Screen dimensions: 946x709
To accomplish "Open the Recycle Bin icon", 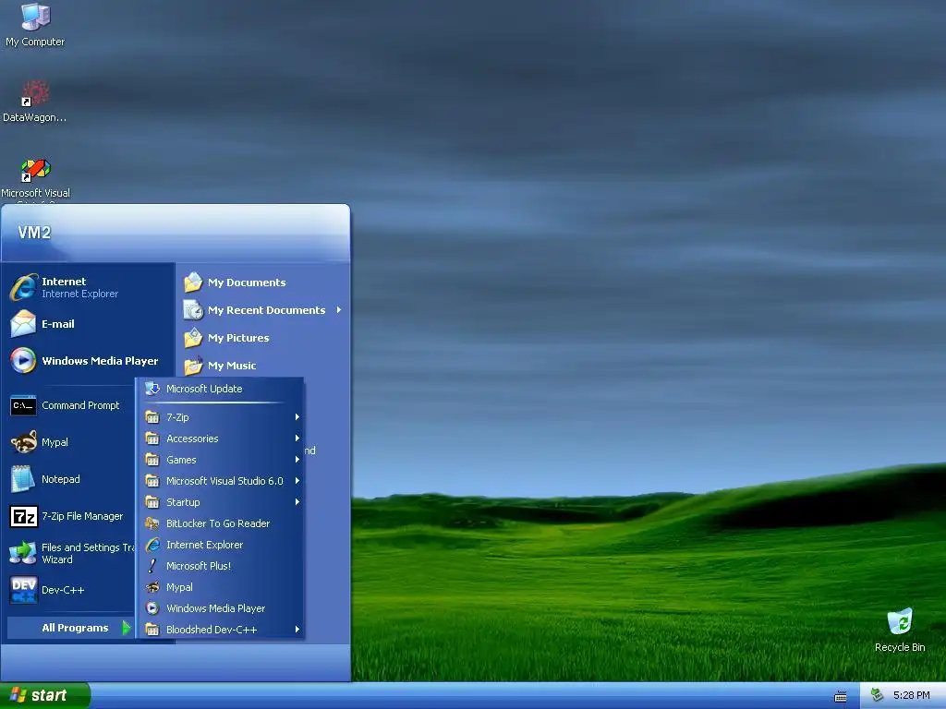I will [x=900, y=621].
